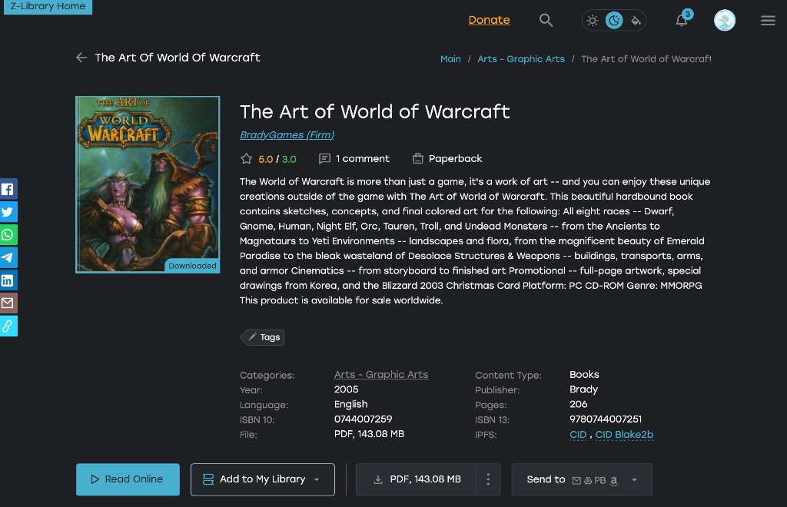Send to PocketBook PB icon
Viewport: 787px width, 507px height.
(599, 480)
